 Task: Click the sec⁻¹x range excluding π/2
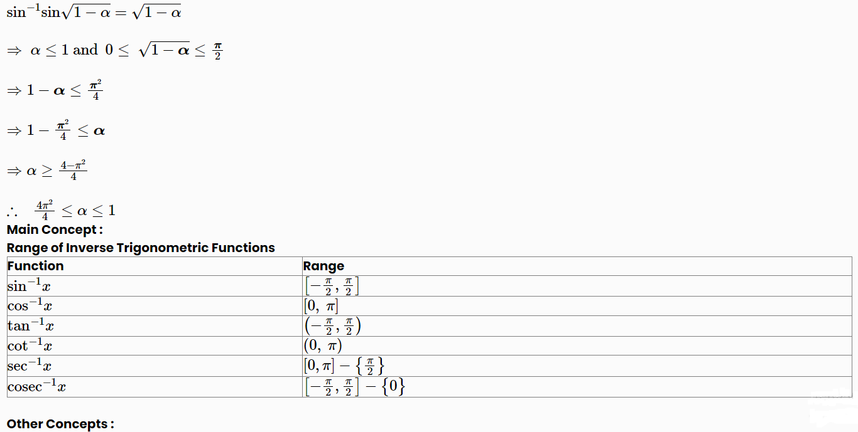344,366
